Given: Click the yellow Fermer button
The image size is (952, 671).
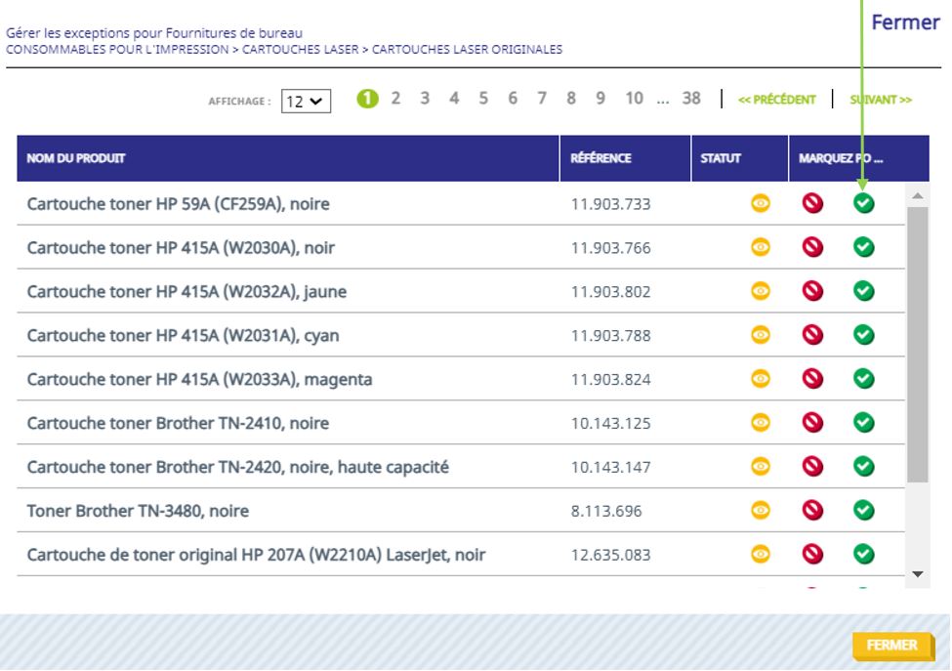Looking at the screenshot, I should coord(890,646).
